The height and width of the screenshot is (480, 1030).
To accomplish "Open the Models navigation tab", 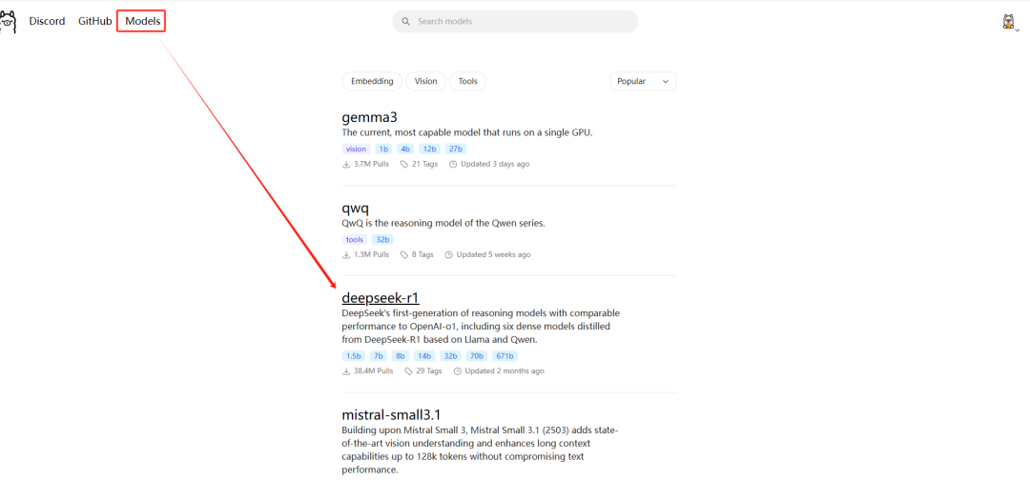I will [x=142, y=21].
